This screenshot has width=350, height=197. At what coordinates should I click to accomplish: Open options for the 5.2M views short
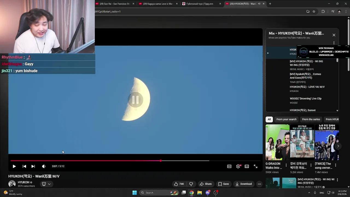(311, 165)
